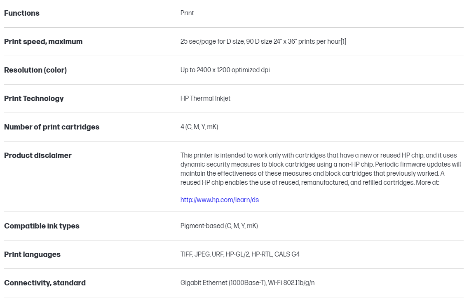Select the 'Resolution (color)' label

coord(35,70)
